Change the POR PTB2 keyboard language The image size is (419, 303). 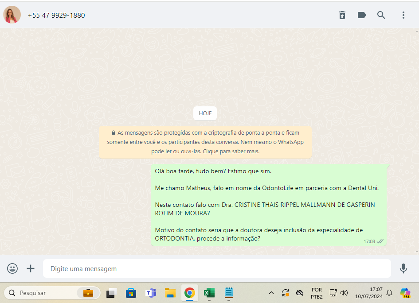[x=317, y=293]
